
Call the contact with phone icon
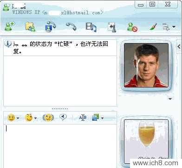[x=71, y=26]
